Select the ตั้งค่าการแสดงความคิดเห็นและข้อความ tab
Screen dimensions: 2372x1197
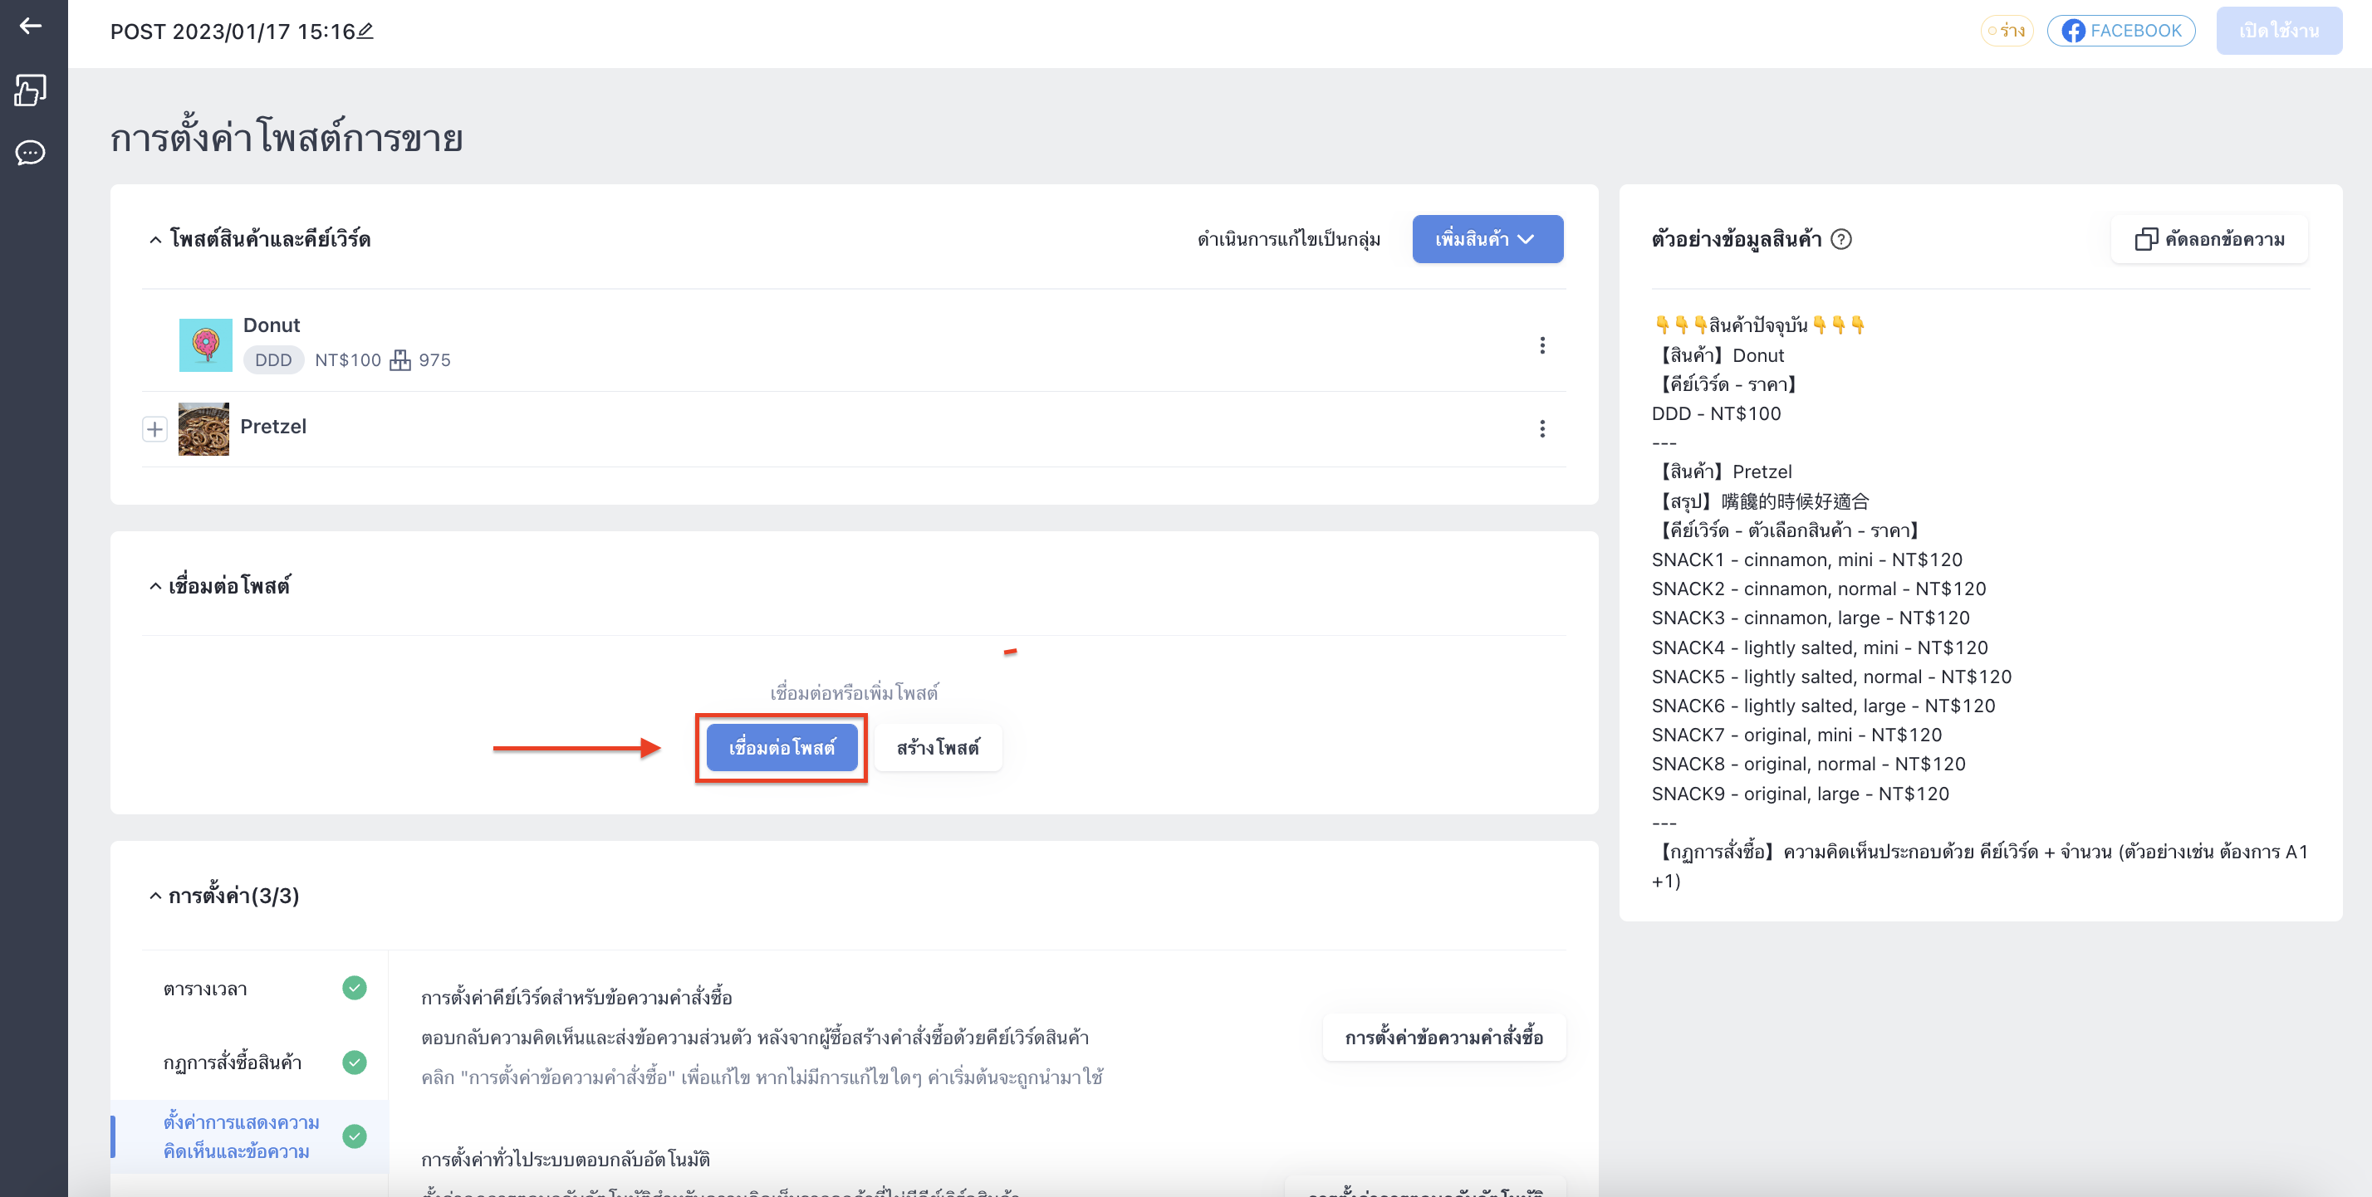tap(248, 1136)
